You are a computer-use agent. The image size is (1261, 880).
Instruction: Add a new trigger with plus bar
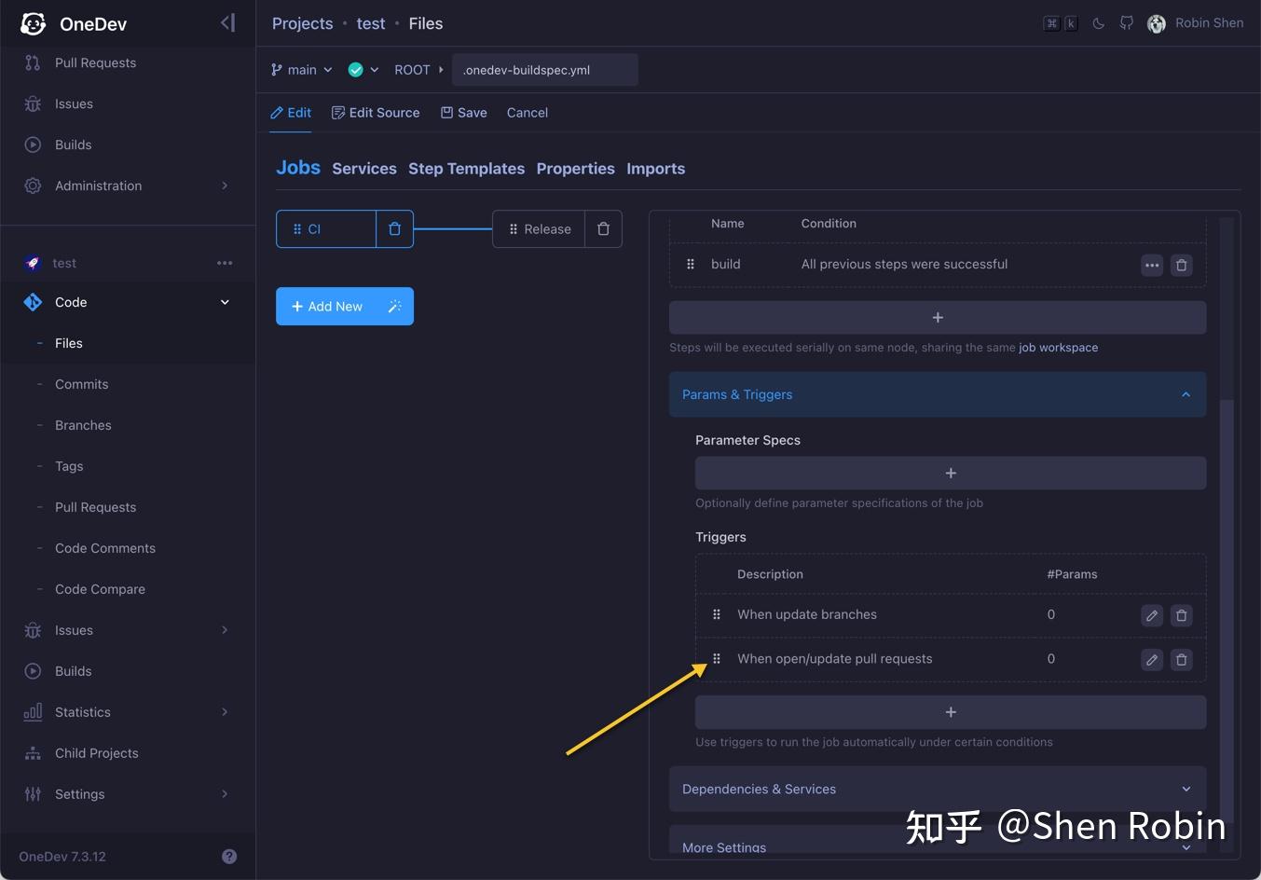951,712
